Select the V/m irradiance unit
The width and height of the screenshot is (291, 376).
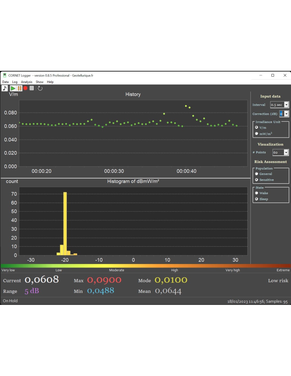(257, 127)
